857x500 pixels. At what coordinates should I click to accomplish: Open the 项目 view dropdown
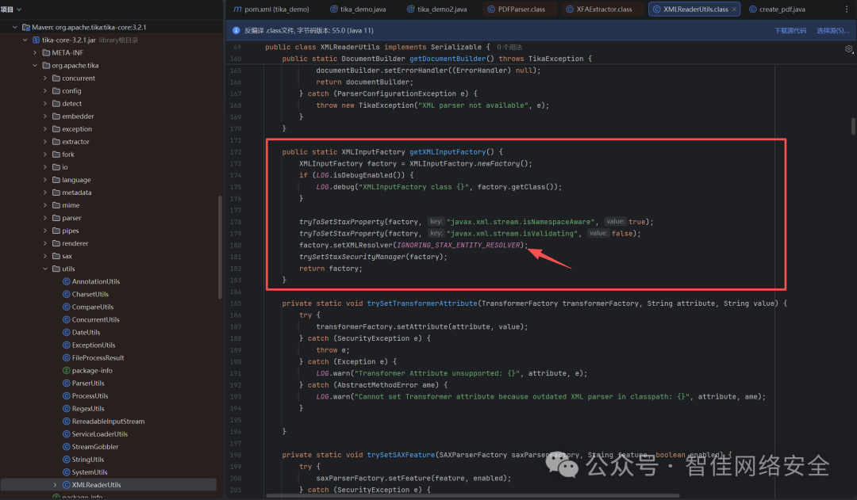18,9
